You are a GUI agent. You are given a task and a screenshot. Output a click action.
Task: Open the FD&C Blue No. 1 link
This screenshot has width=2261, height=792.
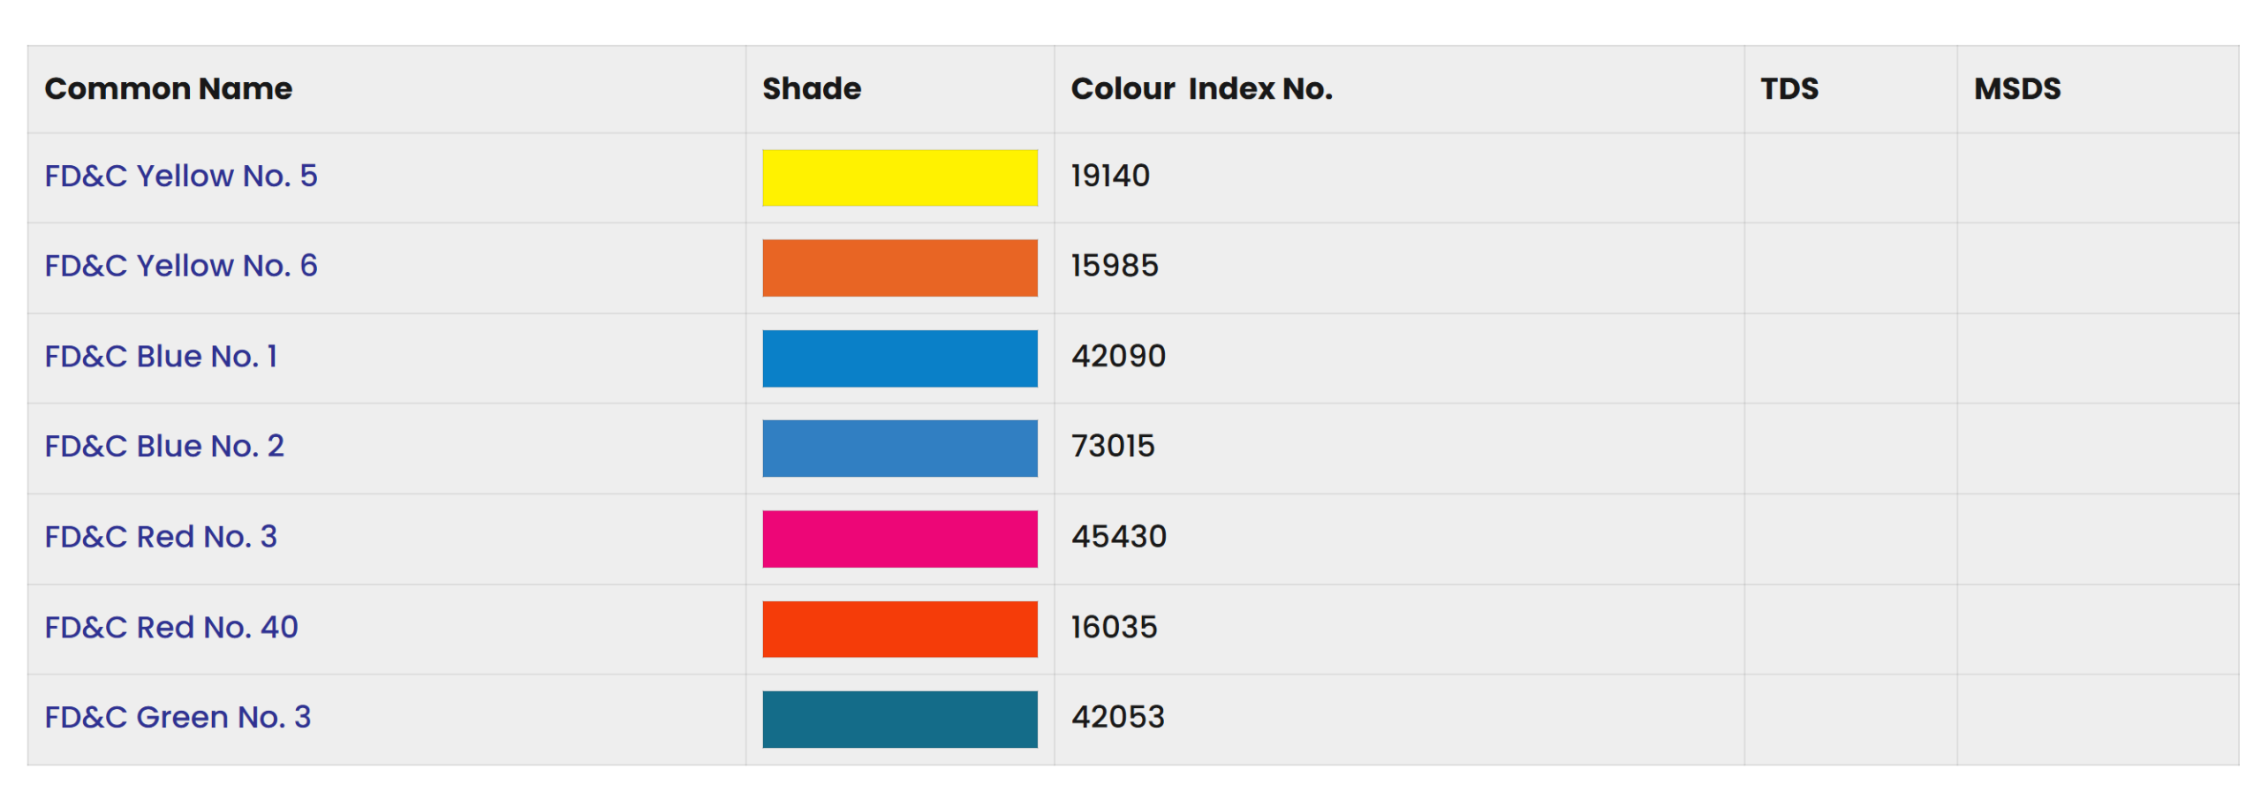point(161,356)
